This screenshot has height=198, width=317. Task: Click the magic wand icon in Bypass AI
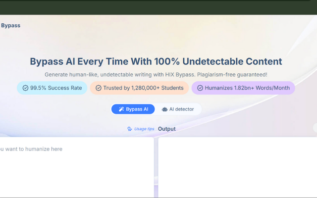pos(121,109)
